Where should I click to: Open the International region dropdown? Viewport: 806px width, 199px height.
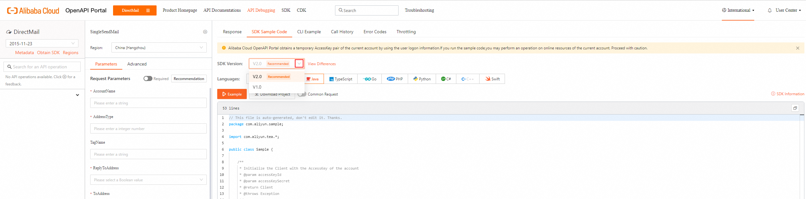coord(738,10)
